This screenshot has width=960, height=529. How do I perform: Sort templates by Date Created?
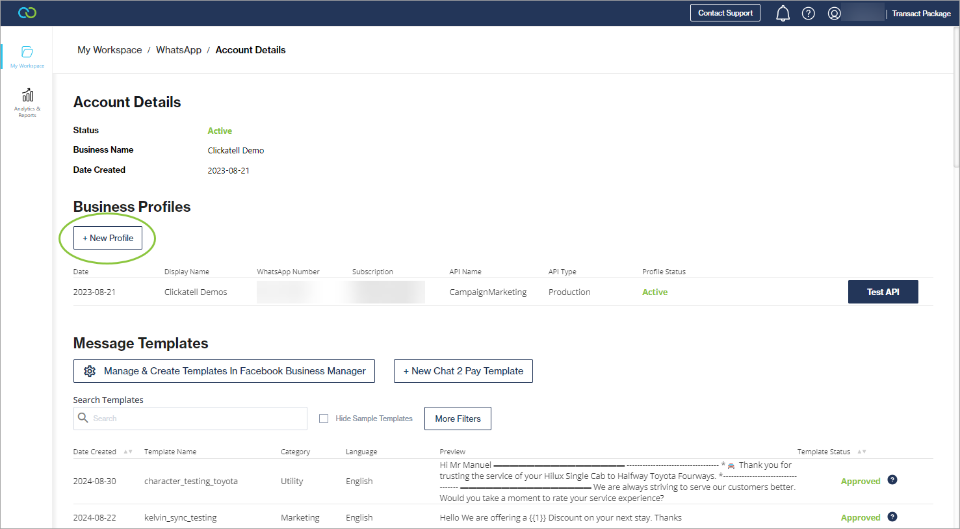pyautogui.click(x=127, y=452)
